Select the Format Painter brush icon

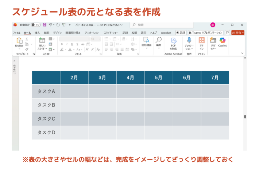pos(27,49)
